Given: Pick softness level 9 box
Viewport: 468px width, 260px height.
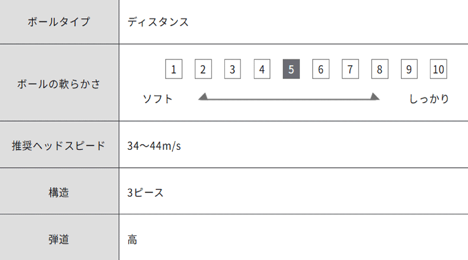Looking at the screenshot, I should click(x=409, y=69).
